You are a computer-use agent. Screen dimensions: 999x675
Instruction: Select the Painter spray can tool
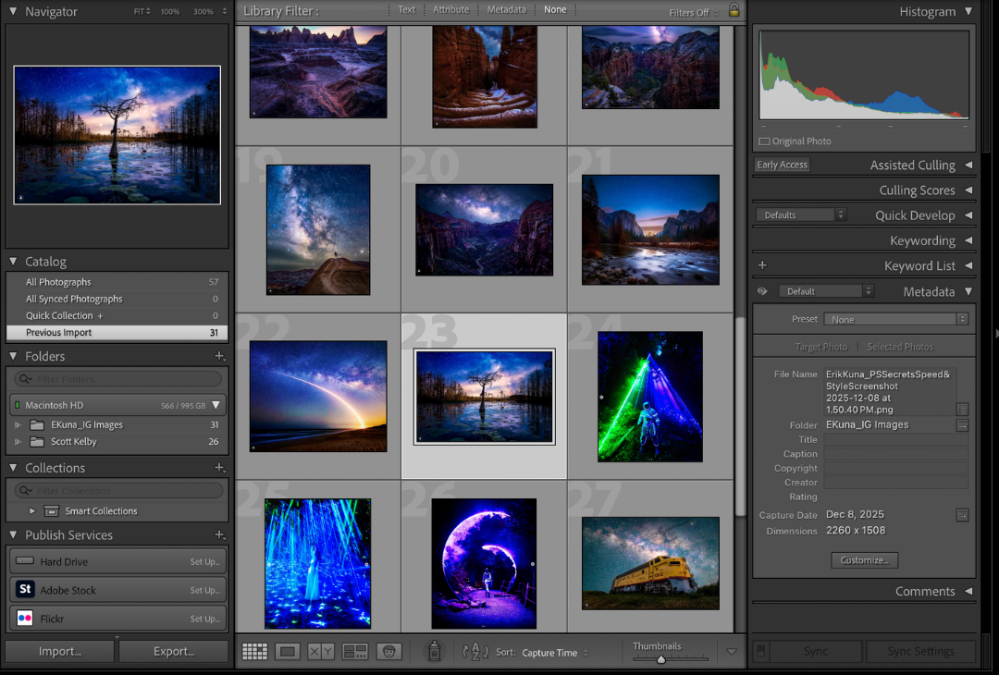point(433,651)
